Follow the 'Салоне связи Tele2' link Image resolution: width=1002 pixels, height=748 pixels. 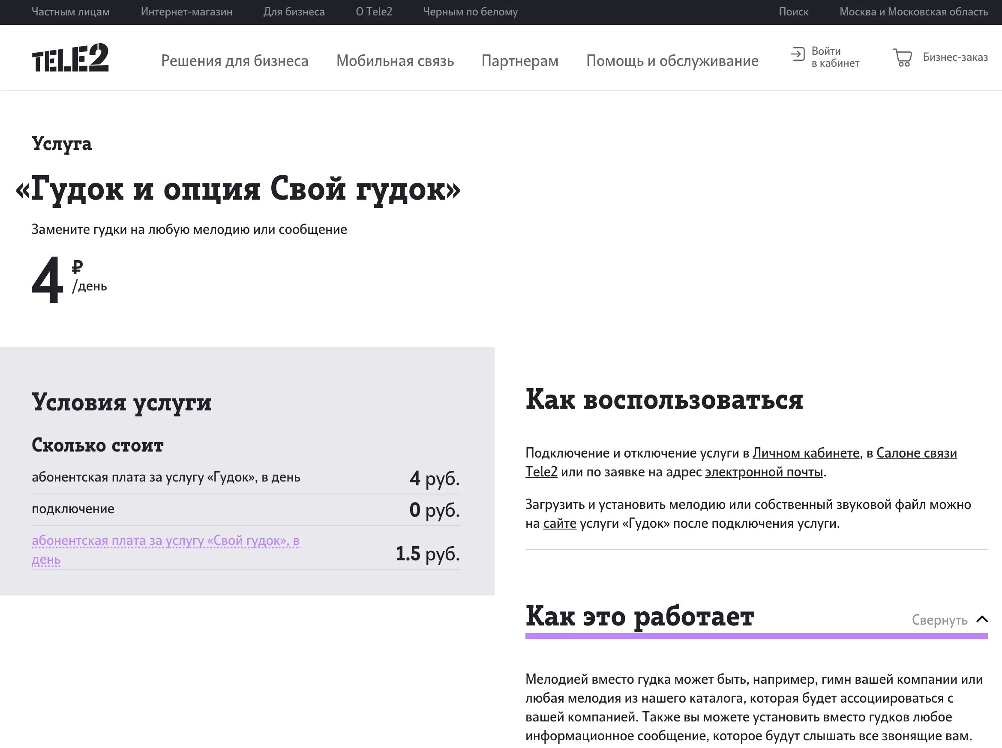(x=916, y=453)
